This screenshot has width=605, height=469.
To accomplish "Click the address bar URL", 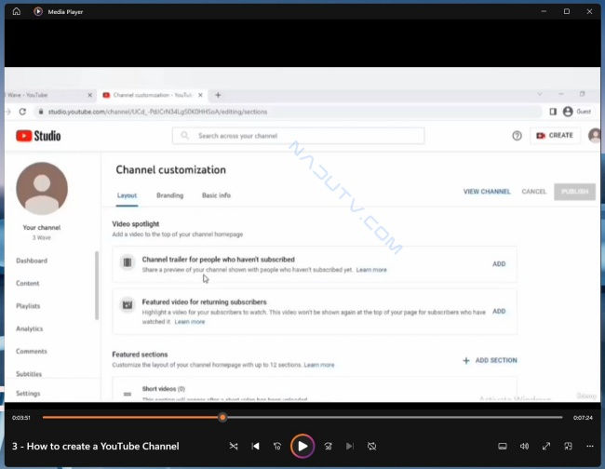I will (x=157, y=112).
